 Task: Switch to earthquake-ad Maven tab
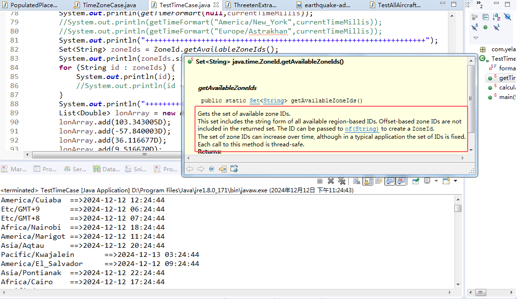tap(323, 5)
